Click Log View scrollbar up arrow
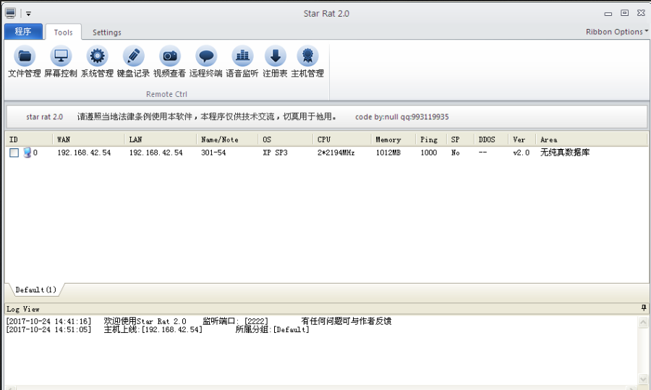The image size is (651, 390). pyautogui.click(x=643, y=322)
